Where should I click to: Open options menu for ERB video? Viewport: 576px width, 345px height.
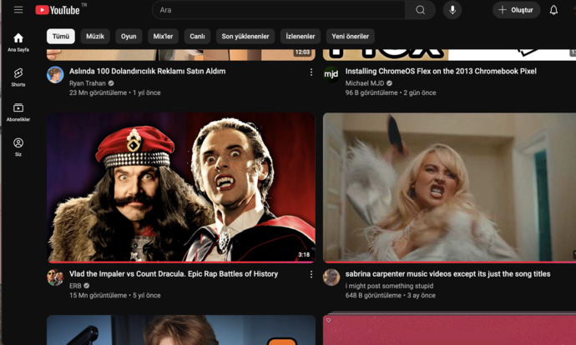click(311, 274)
